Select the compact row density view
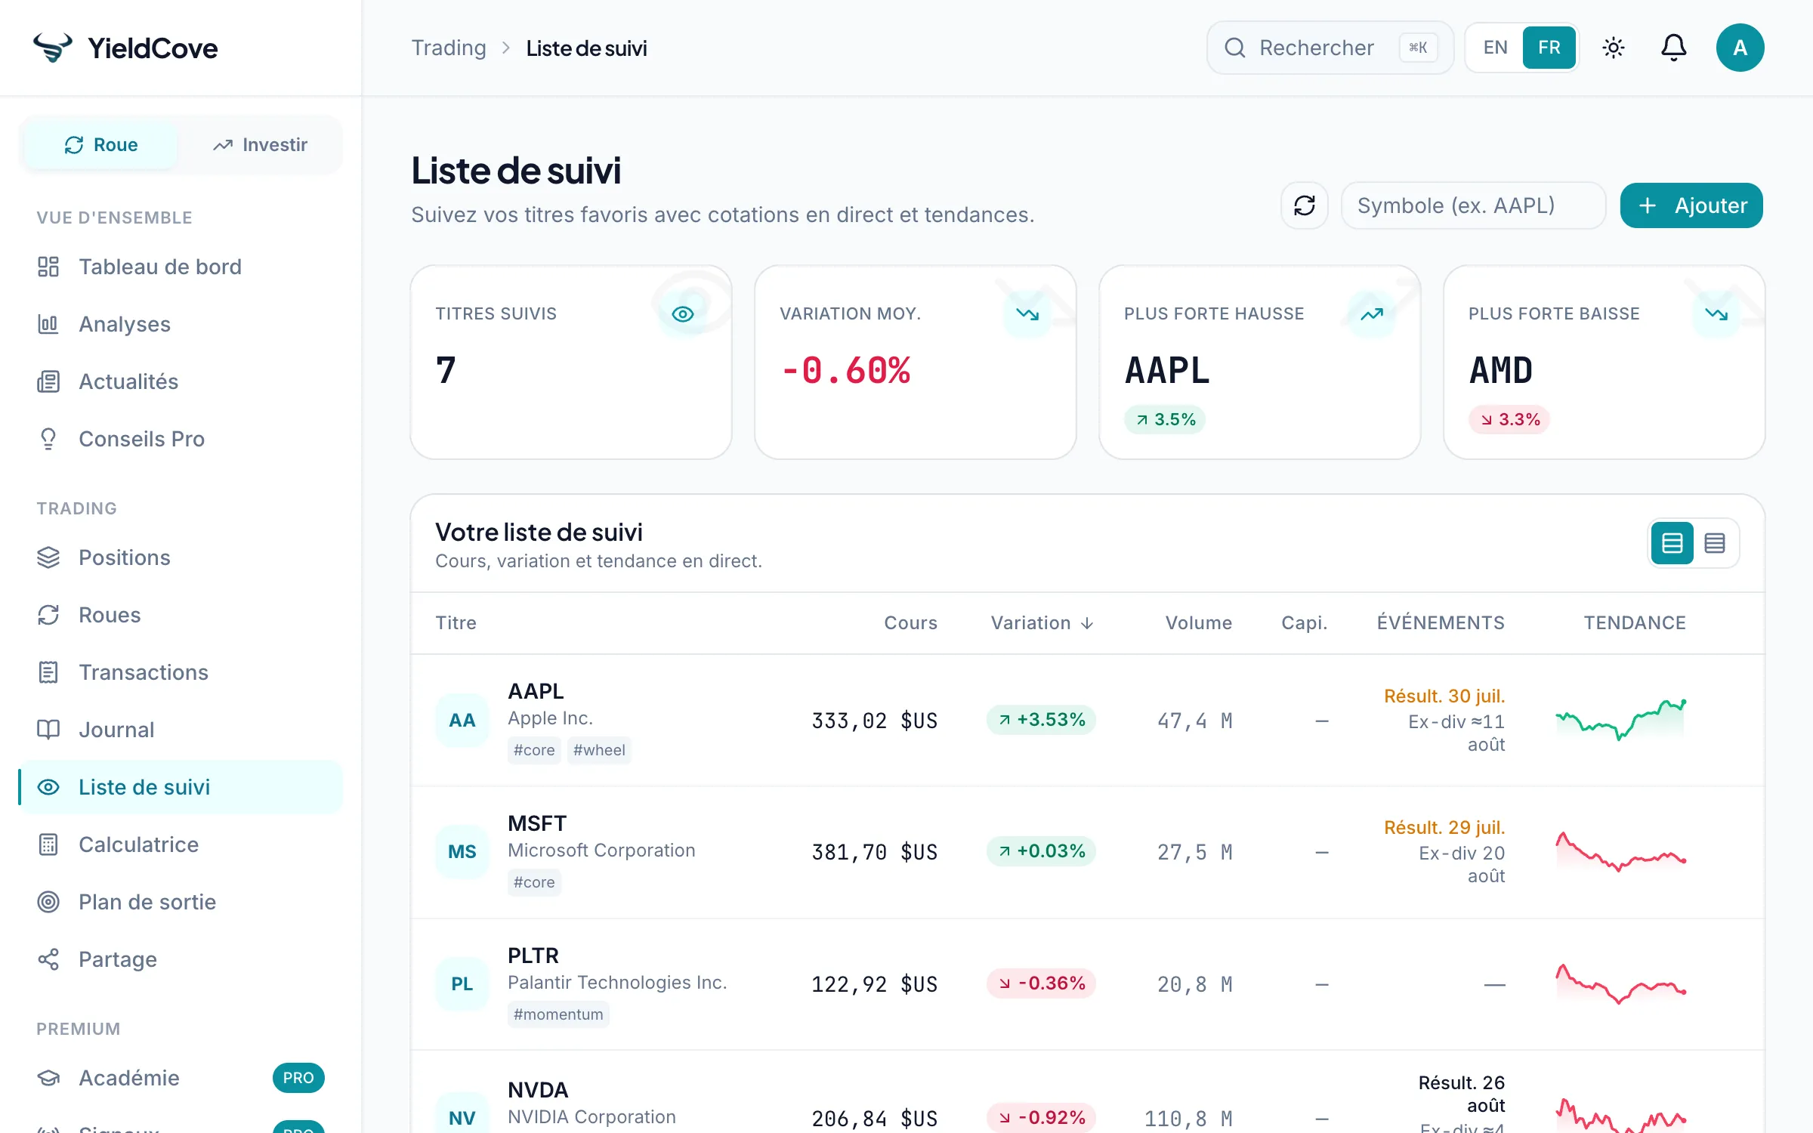This screenshot has height=1133, width=1813. pyautogui.click(x=1714, y=543)
